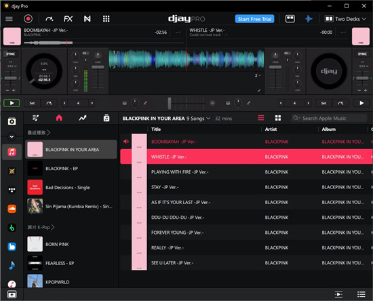
Task: Open BLACKPINK - EP album
Action: click(x=71, y=168)
